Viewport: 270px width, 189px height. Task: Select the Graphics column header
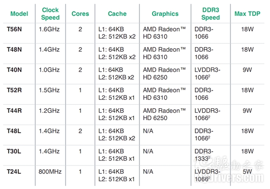pos(165,14)
